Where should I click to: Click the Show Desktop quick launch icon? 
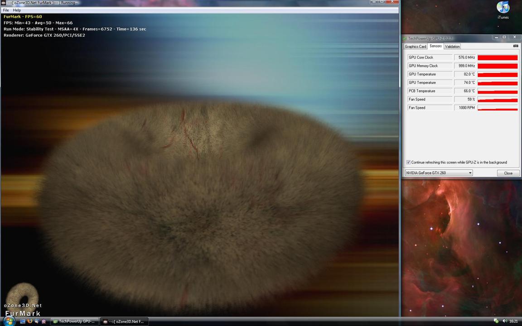[23, 321]
